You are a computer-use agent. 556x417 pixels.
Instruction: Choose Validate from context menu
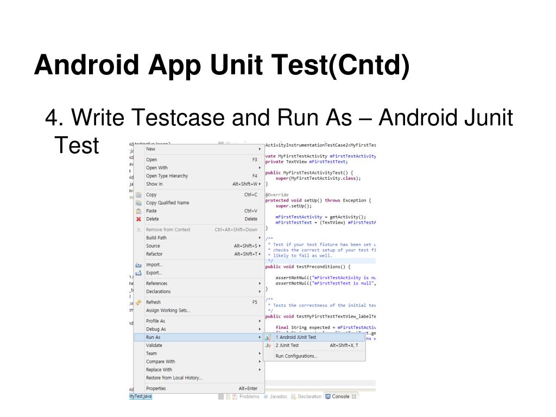click(199, 346)
